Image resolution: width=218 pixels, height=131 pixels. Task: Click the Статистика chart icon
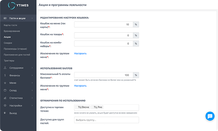(x=5, y=98)
